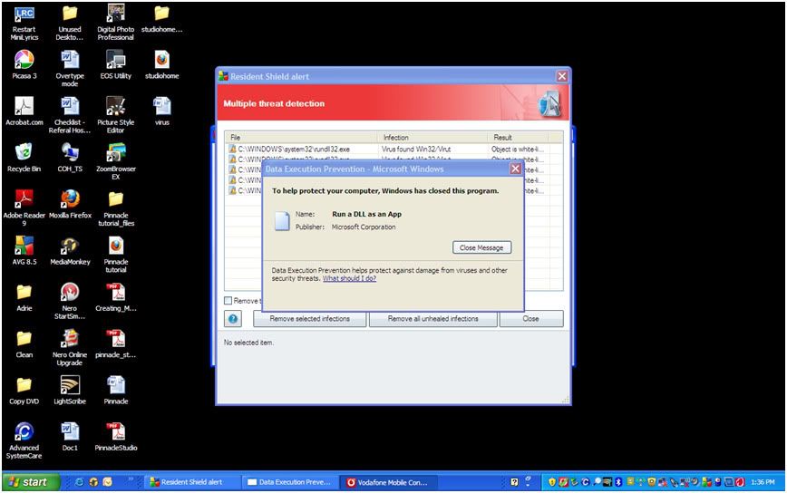Open the Pinnacle Word document
The width and height of the screenshot is (787, 493).
(x=116, y=391)
